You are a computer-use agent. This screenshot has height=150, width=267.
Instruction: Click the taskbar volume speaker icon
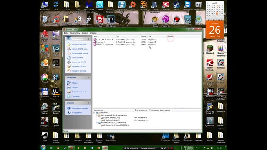coord(212,148)
